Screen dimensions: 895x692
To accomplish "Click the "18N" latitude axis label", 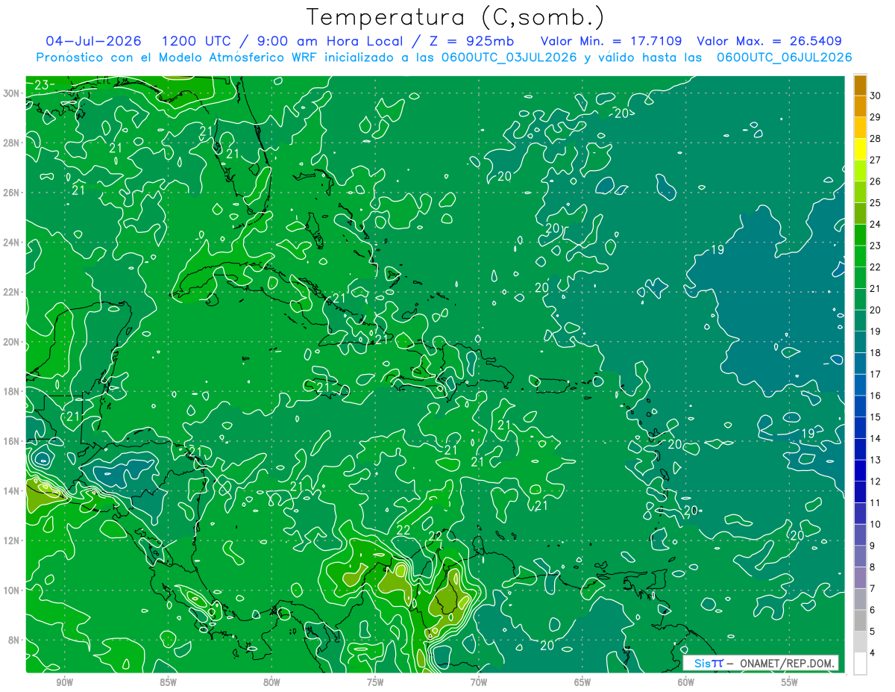I will click(13, 391).
